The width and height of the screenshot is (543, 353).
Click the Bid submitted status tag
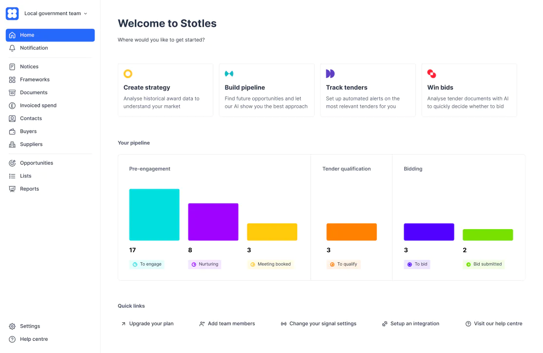point(484,264)
